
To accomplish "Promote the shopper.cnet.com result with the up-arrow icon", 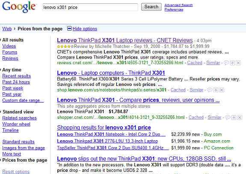I will click(234, 118).
